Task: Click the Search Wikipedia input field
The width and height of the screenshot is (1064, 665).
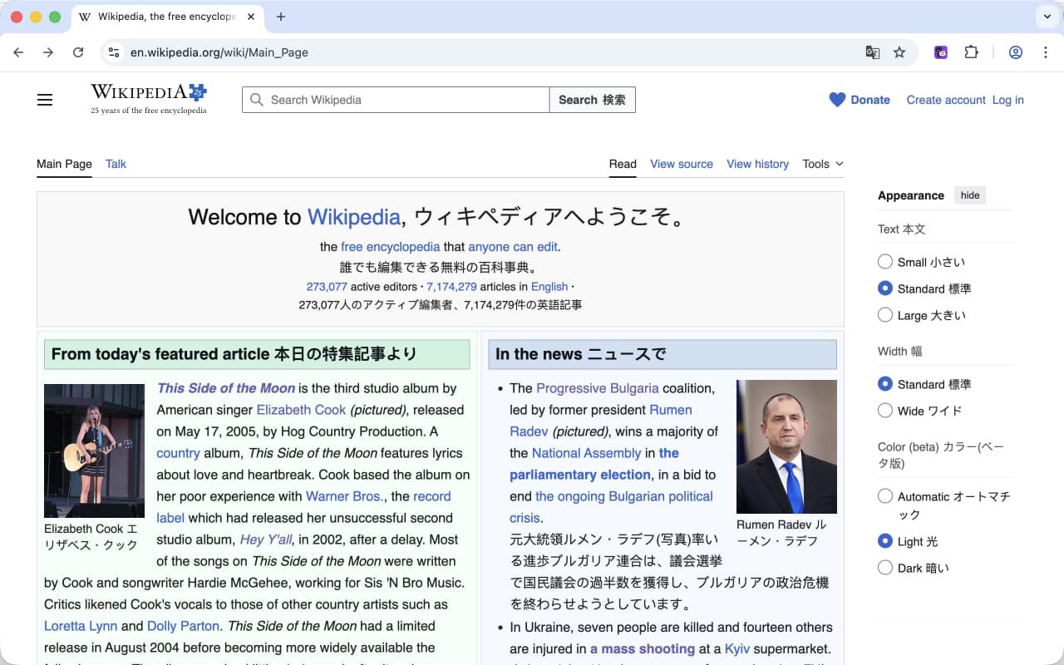Action: click(x=396, y=100)
